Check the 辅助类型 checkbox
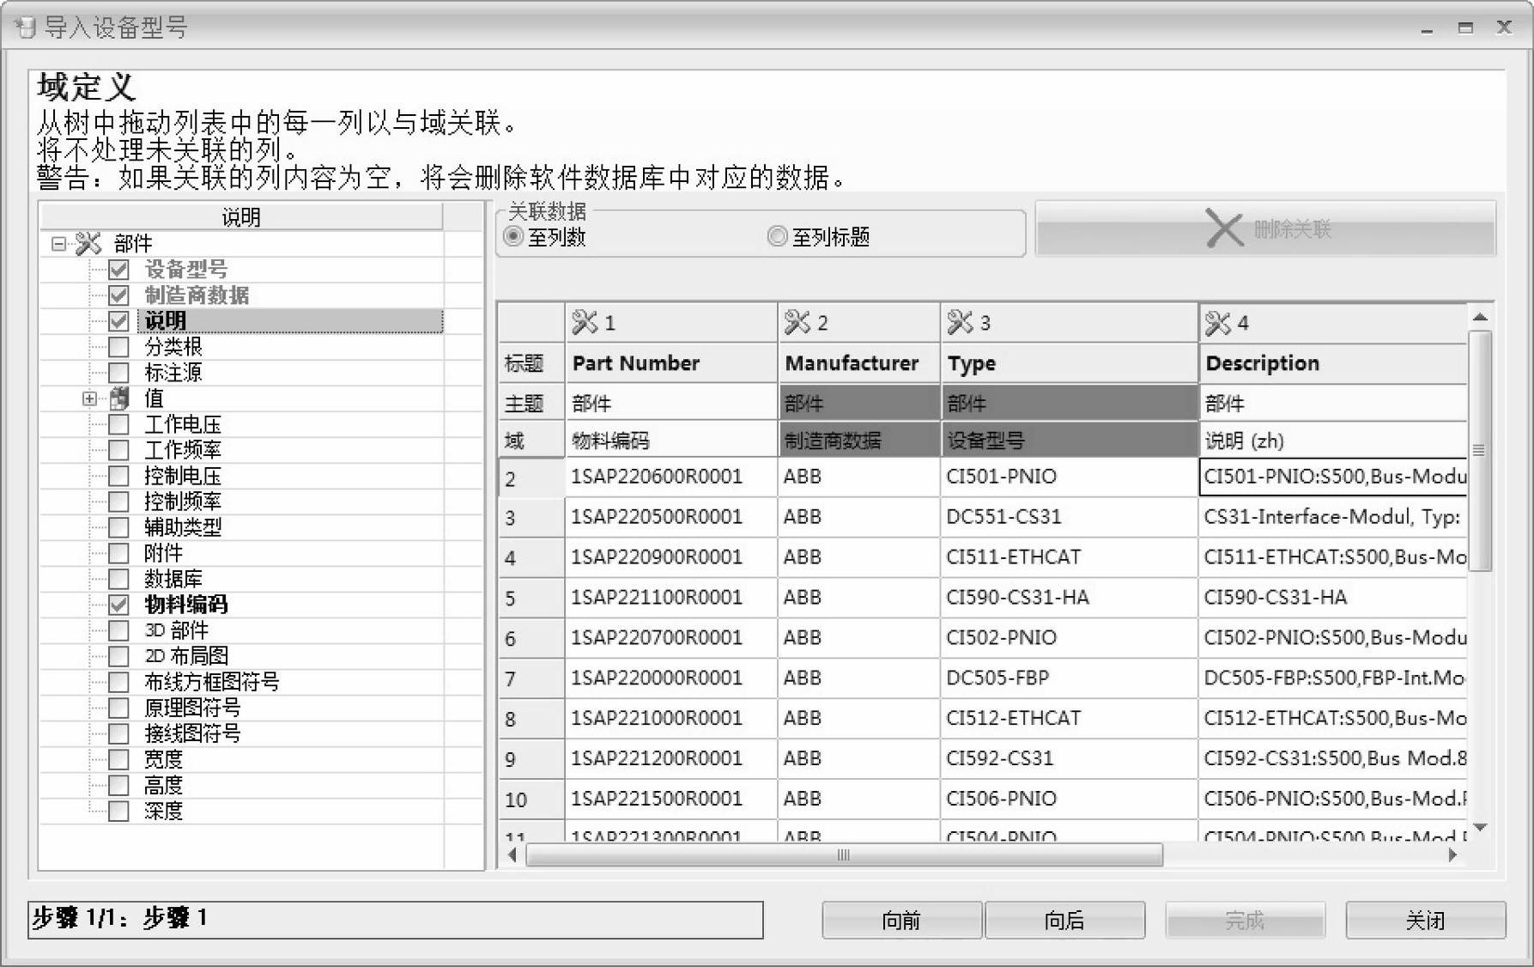 pyautogui.click(x=118, y=527)
